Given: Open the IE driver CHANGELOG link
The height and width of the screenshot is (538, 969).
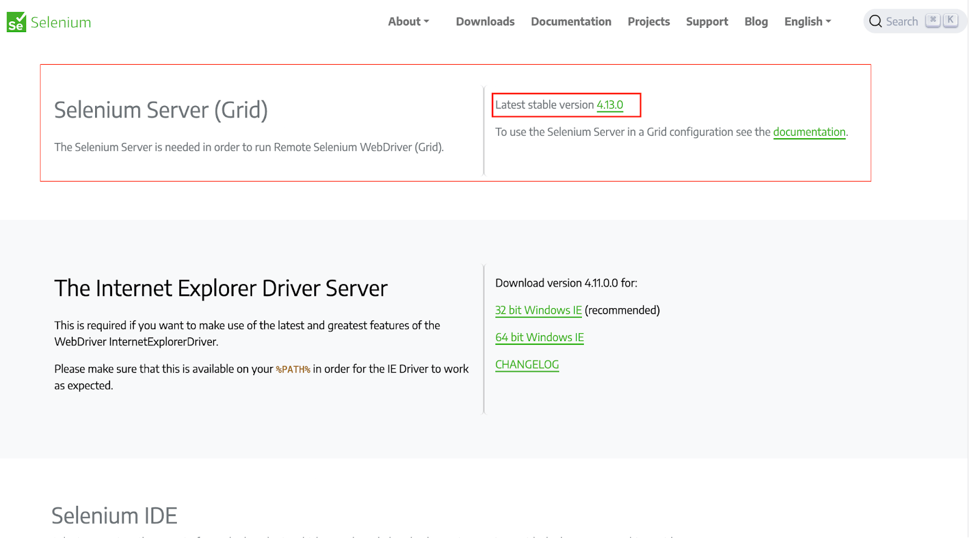Looking at the screenshot, I should 527,365.
